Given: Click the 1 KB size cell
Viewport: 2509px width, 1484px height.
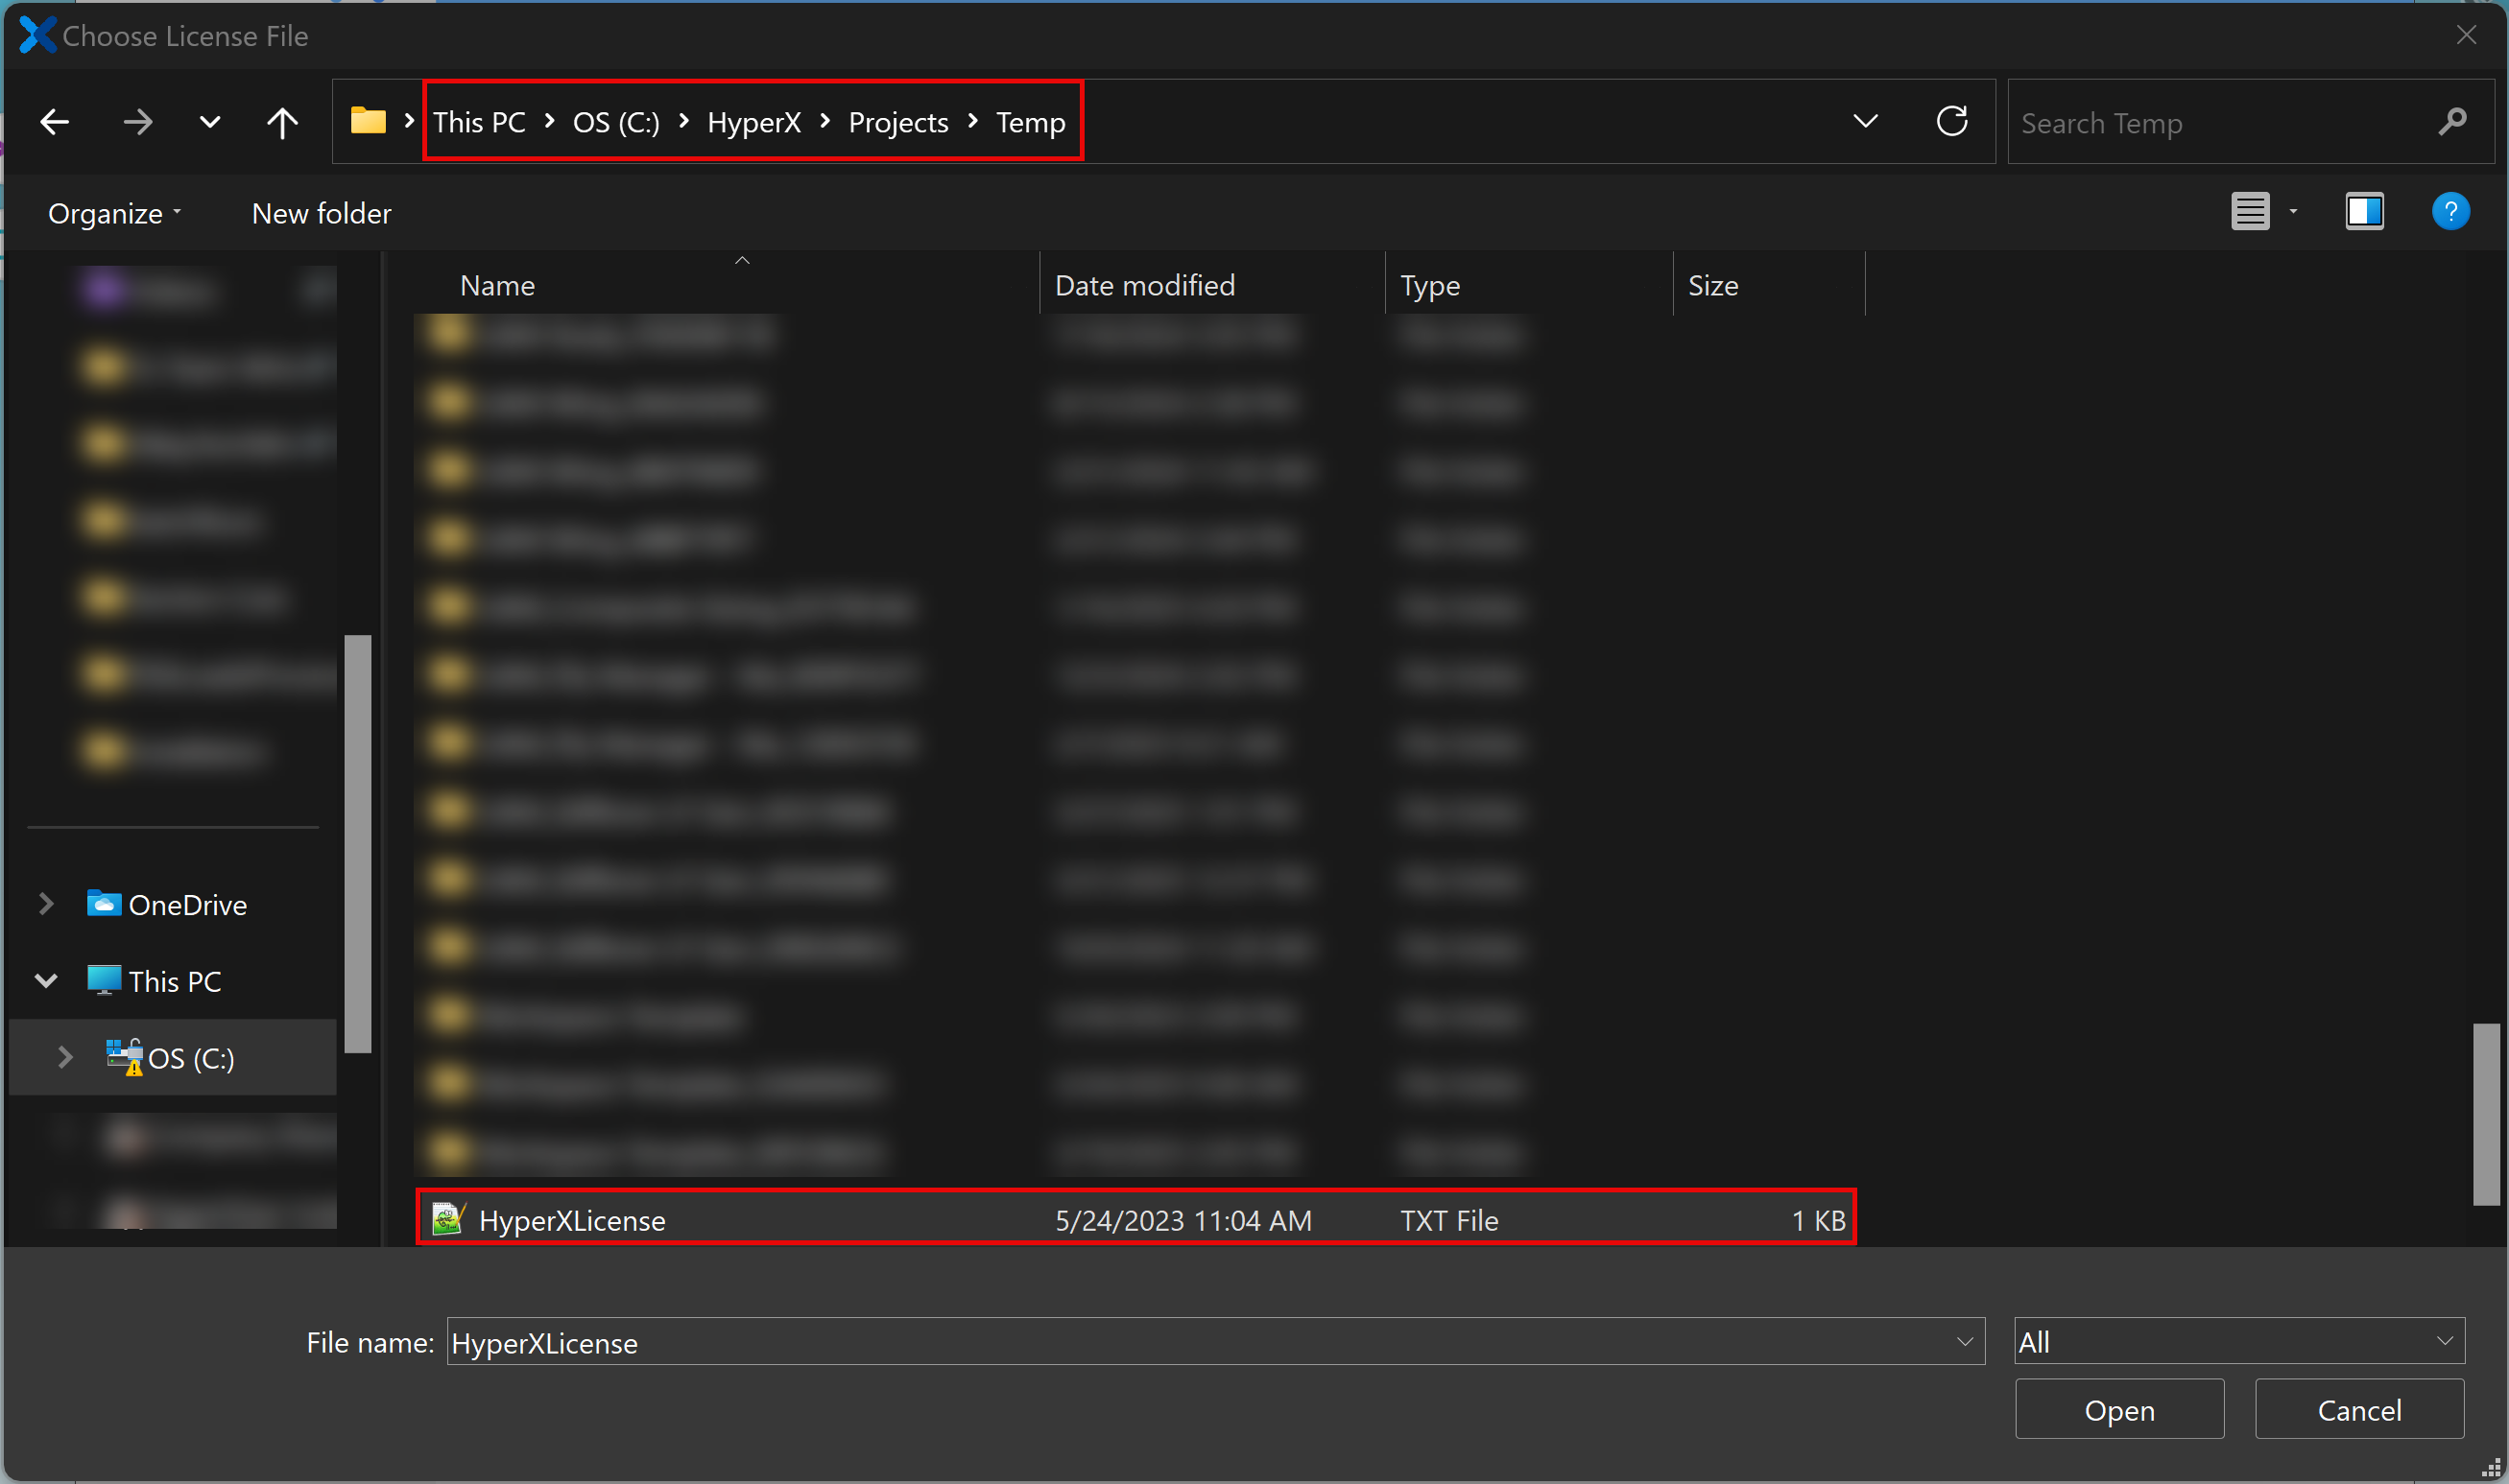Looking at the screenshot, I should (x=1818, y=1220).
